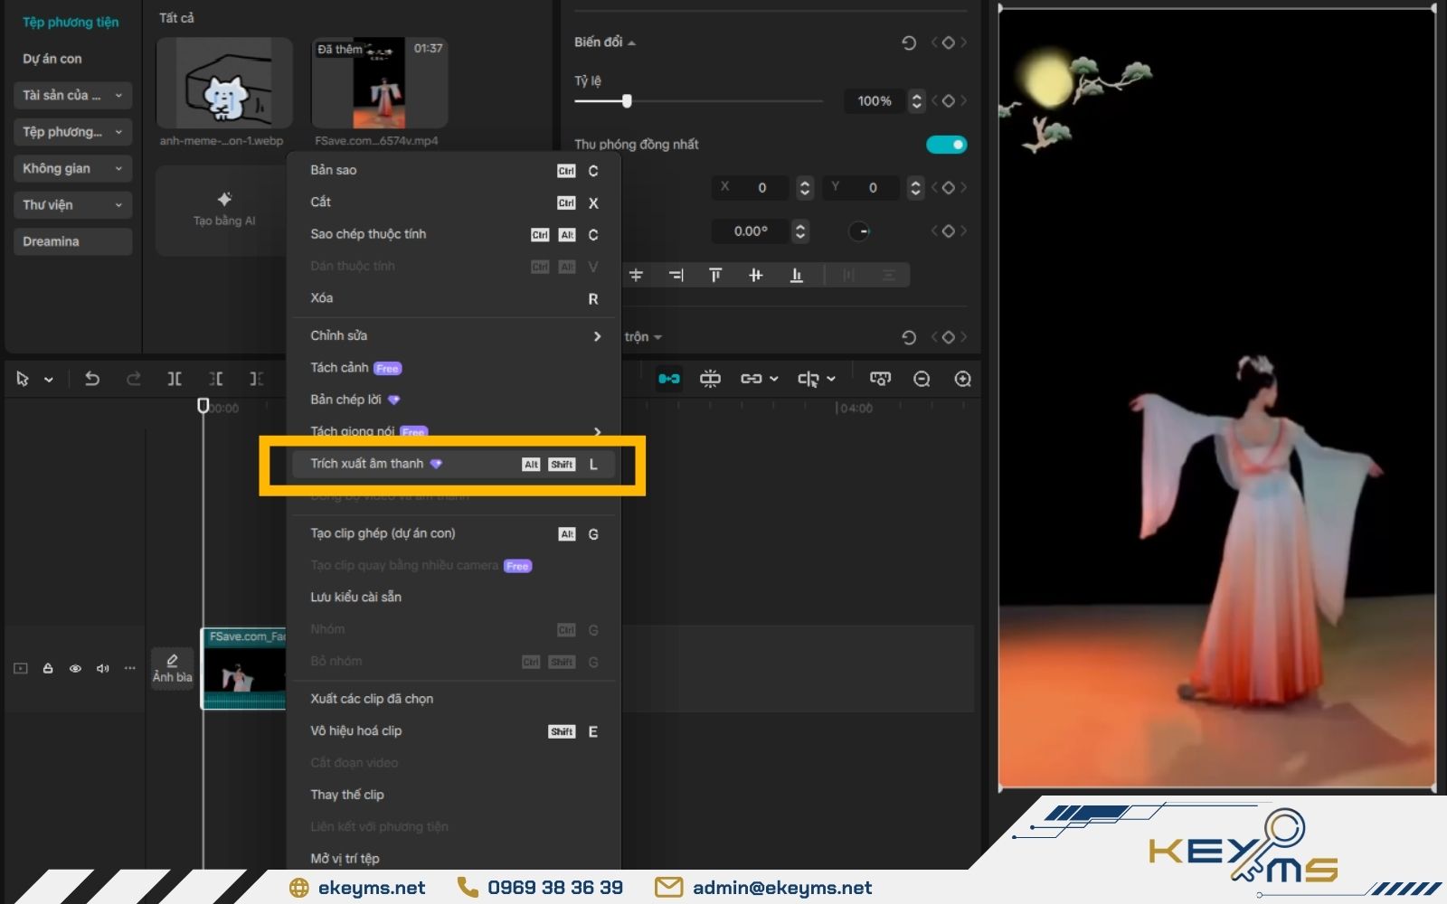This screenshot has width=1447, height=904.
Task: Open track more options (three dots)
Action: (x=130, y=668)
